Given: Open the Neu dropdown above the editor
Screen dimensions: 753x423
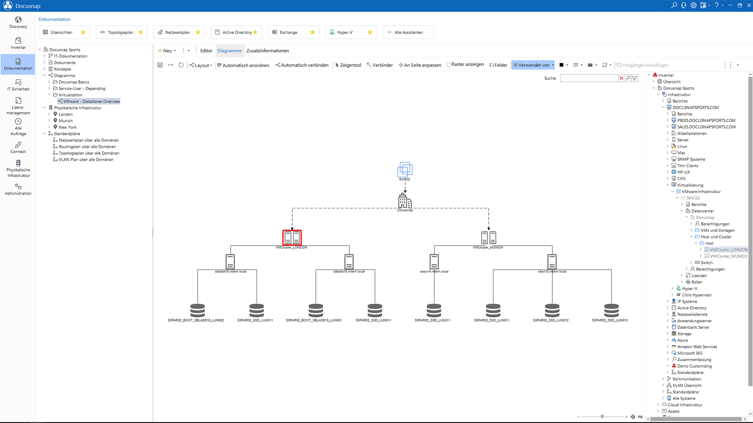Looking at the screenshot, I should pyautogui.click(x=166, y=51).
